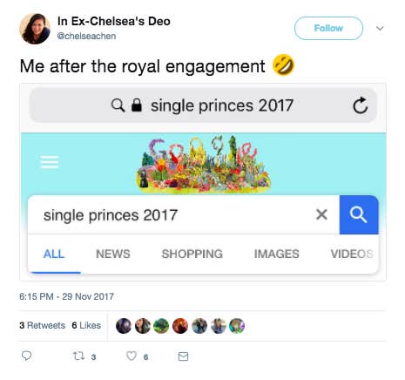Expand the tweet options chevron
Viewport: 405px width, 380px height.
[380, 28]
